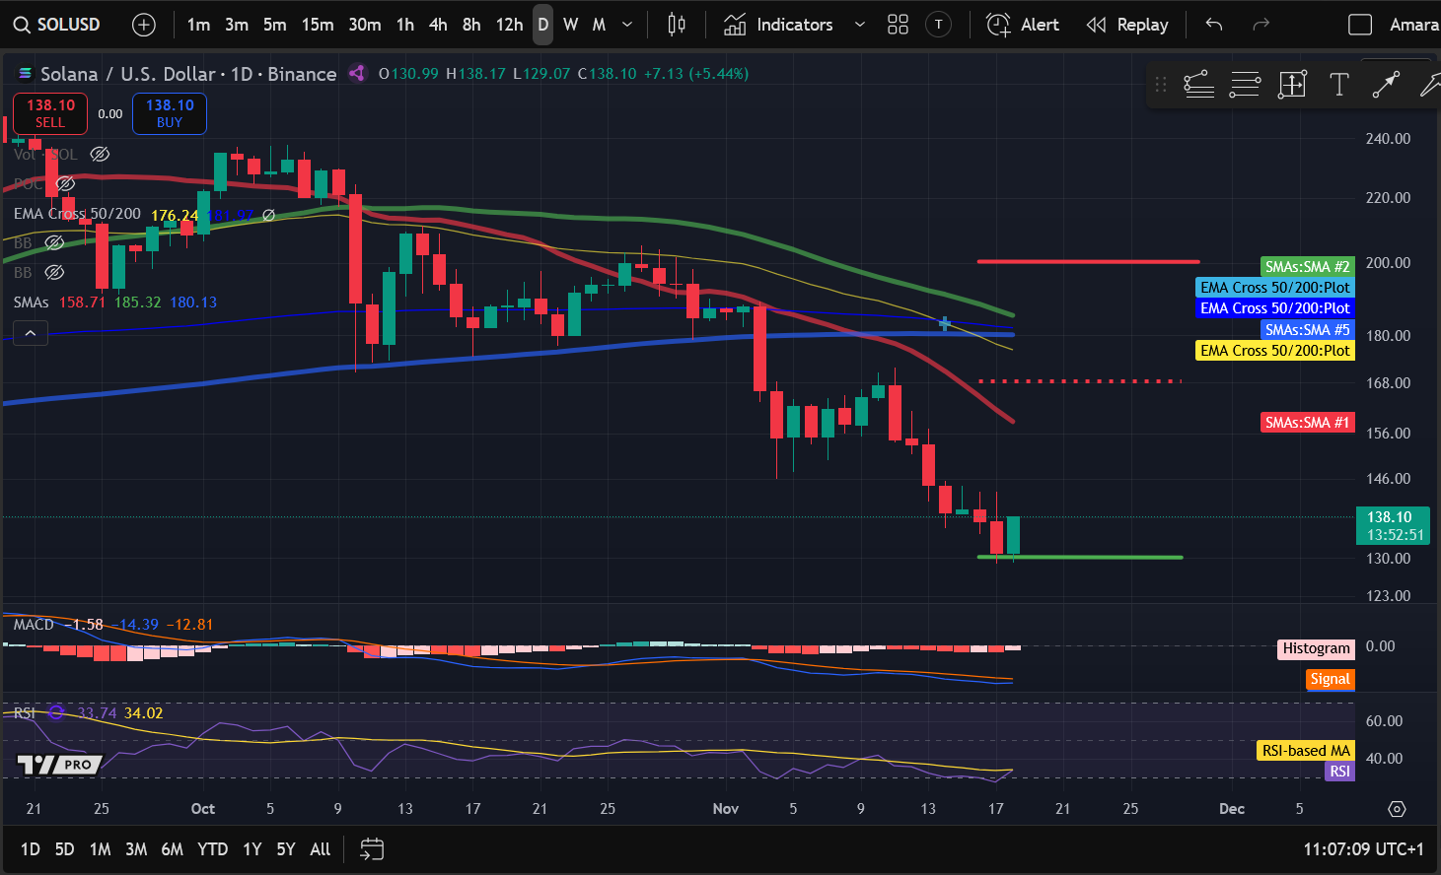
Task: Click the chart settings eye icon bottom right
Action: coord(1397,809)
